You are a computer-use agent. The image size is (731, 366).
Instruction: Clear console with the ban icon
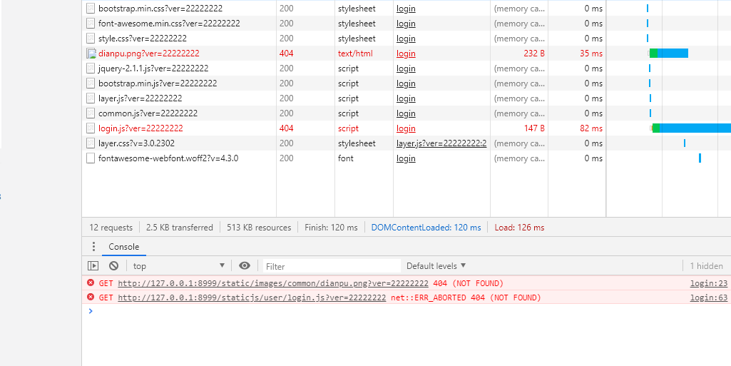point(114,265)
